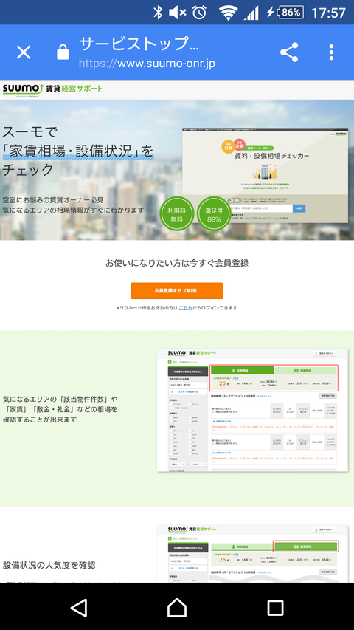This screenshot has height=630, width=354.
Task: Tap the サービストップ page title
Action: (x=139, y=44)
